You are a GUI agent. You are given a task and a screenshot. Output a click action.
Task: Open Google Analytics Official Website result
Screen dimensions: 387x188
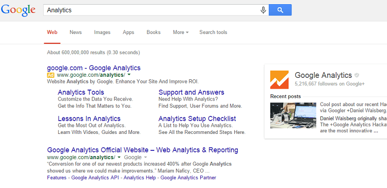(x=142, y=150)
